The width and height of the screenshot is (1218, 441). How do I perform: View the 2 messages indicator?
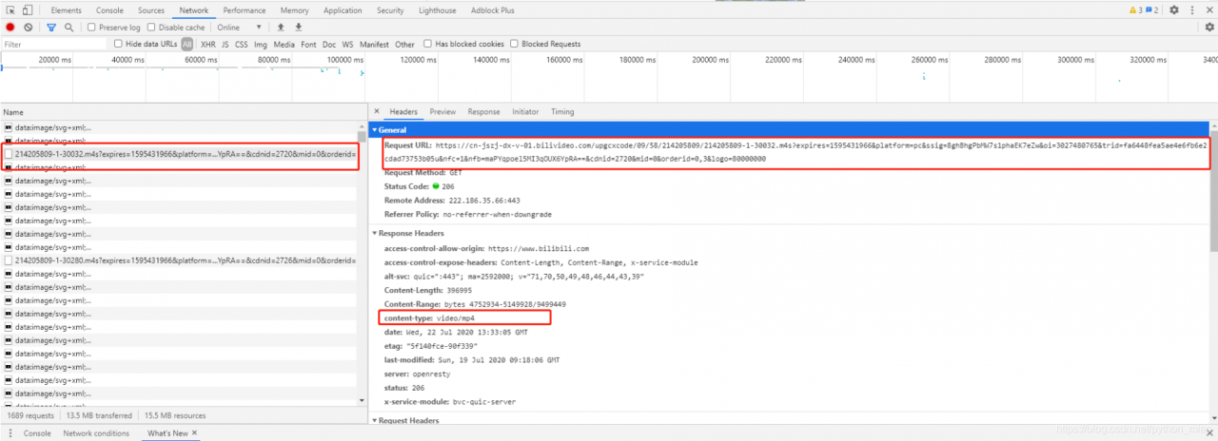click(1151, 10)
